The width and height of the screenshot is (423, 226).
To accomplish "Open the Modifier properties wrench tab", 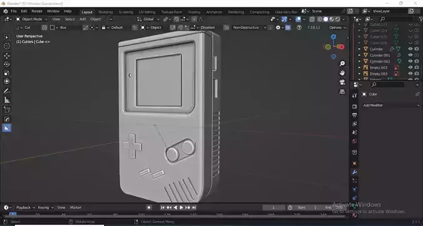I will [x=354, y=172].
